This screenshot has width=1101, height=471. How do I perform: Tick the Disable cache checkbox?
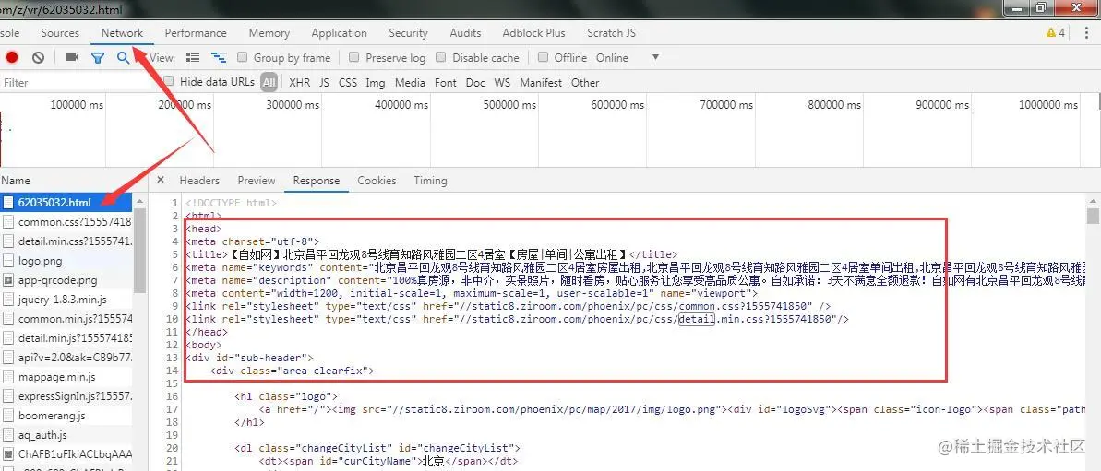tap(441, 57)
